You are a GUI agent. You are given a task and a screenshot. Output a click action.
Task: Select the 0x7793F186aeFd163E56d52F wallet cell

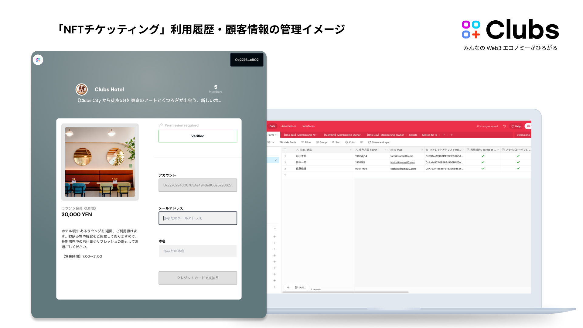point(445,169)
